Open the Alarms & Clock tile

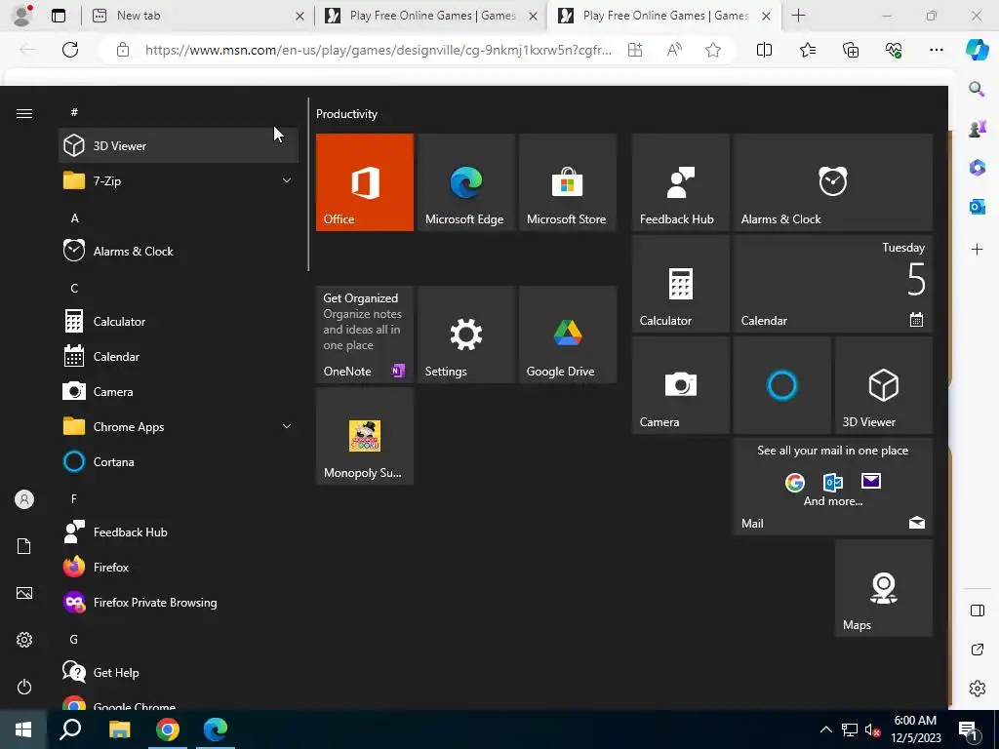833,182
